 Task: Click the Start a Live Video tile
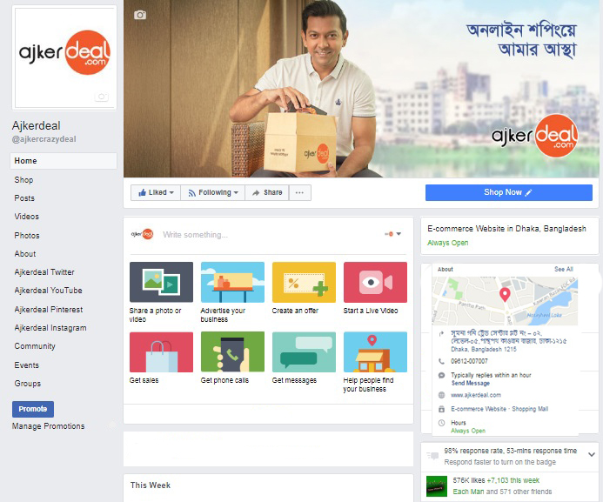click(x=375, y=282)
